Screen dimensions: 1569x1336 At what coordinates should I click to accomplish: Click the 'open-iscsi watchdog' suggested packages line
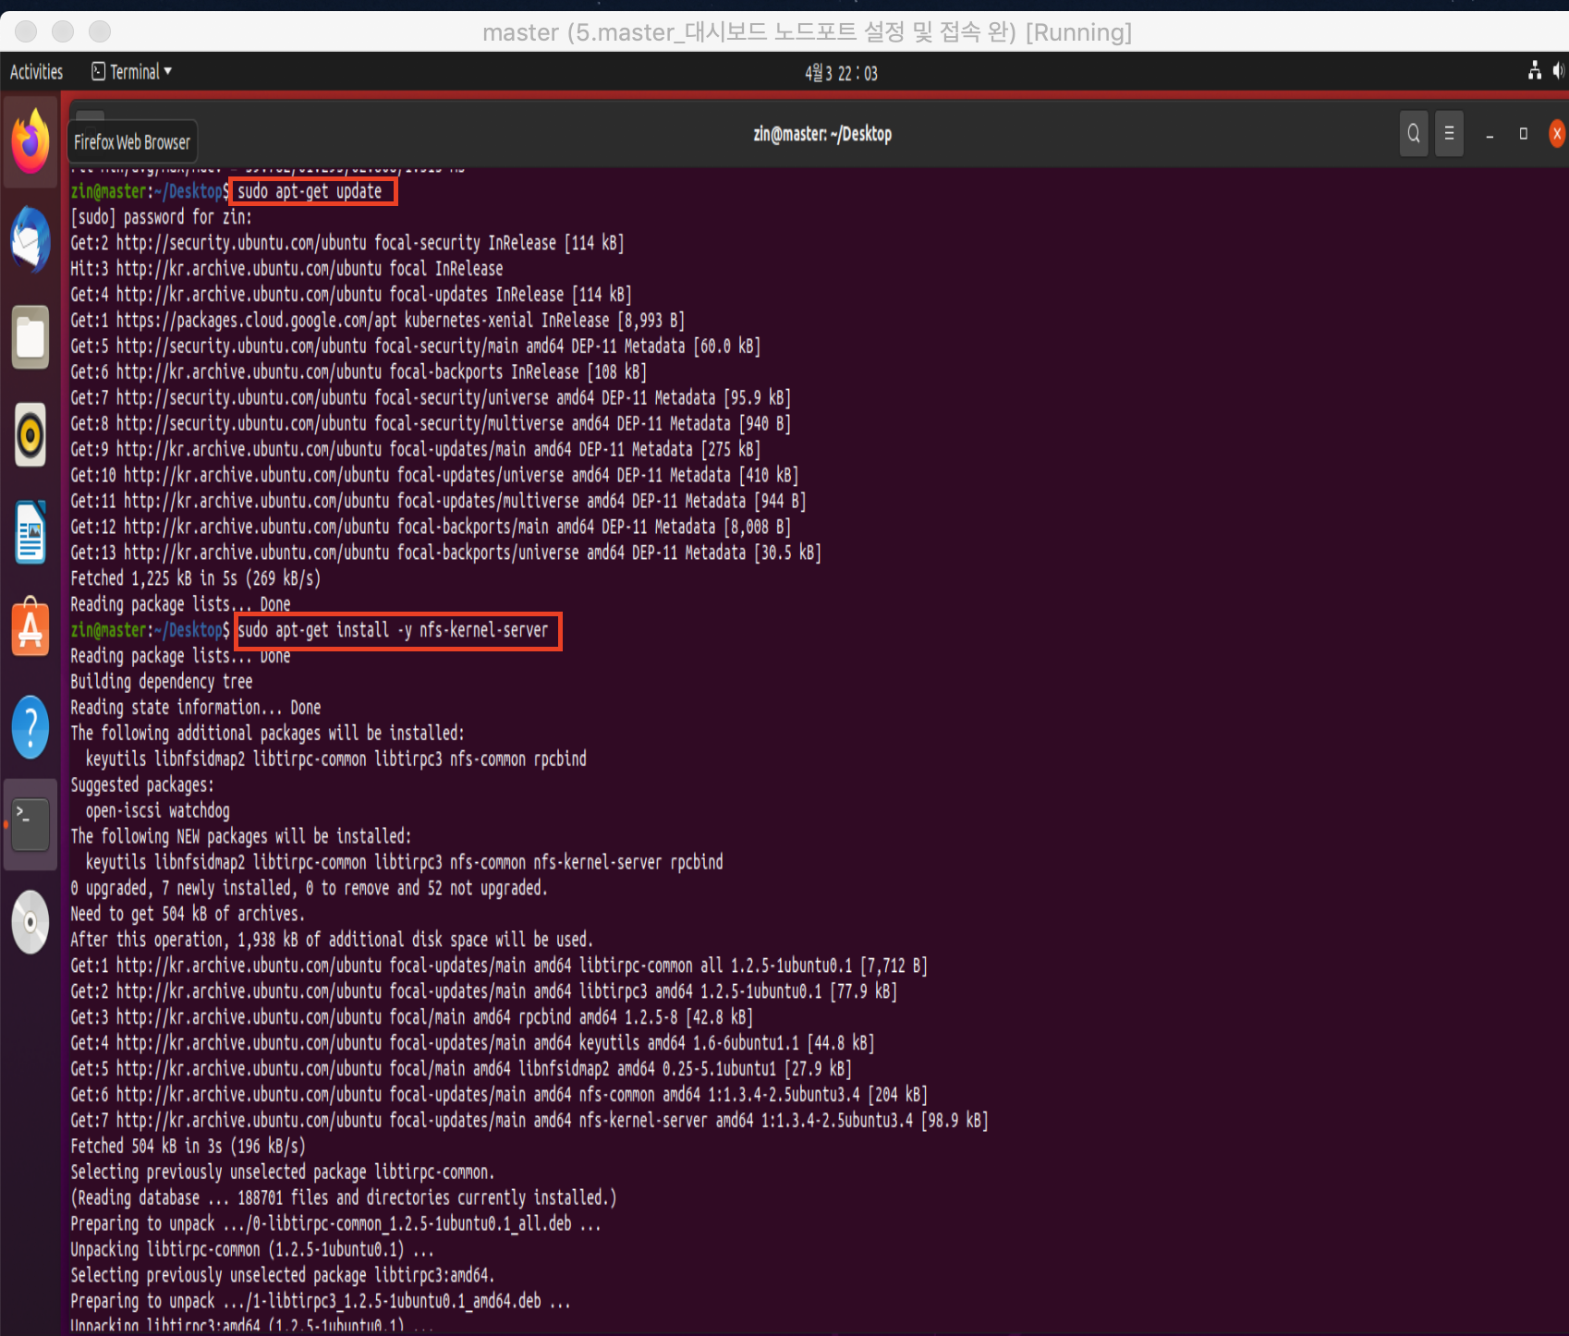pos(157,811)
